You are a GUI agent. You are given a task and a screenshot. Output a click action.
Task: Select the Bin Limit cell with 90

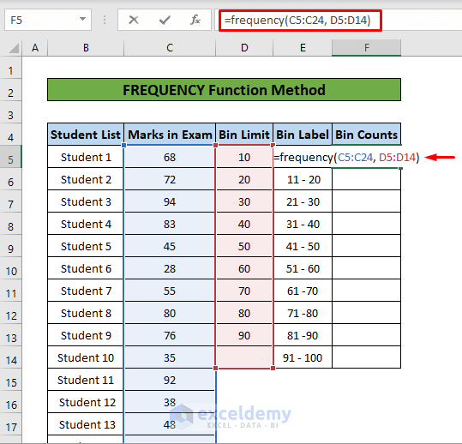tap(244, 336)
